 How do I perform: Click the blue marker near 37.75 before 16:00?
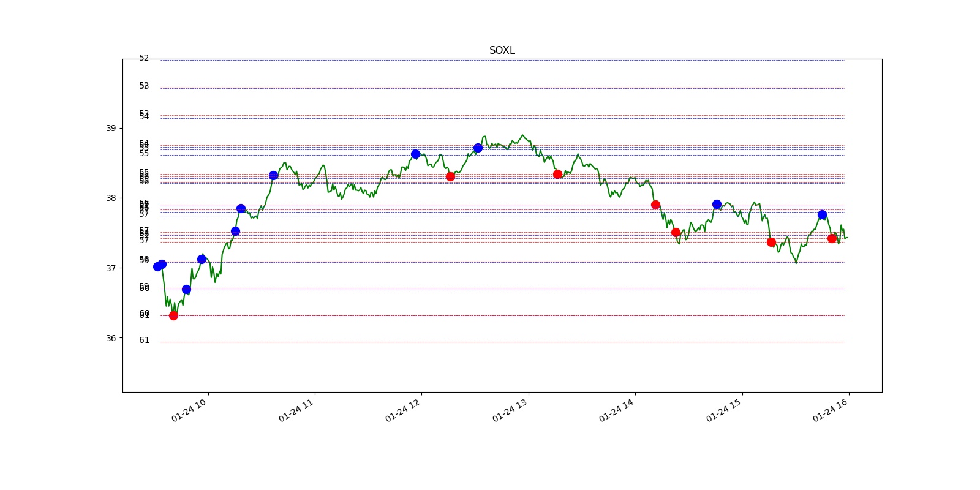[x=822, y=214]
